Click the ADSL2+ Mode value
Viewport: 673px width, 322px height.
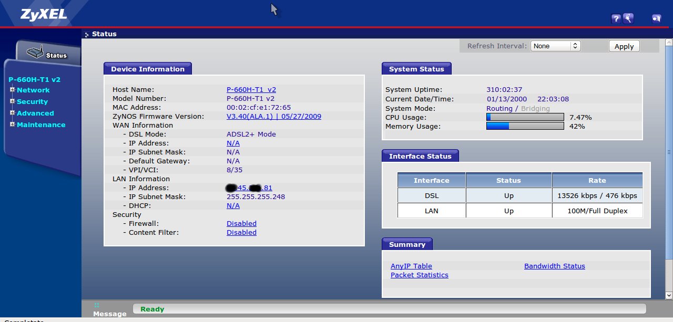click(x=251, y=134)
